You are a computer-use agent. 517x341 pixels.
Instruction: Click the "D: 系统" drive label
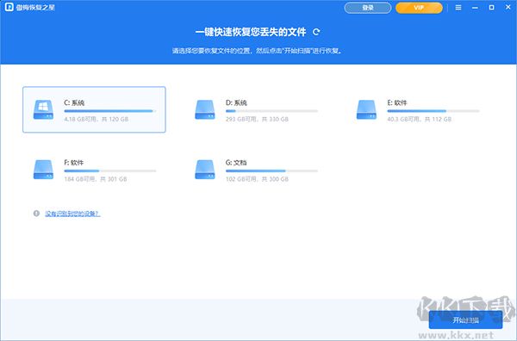pyautogui.click(x=236, y=102)
